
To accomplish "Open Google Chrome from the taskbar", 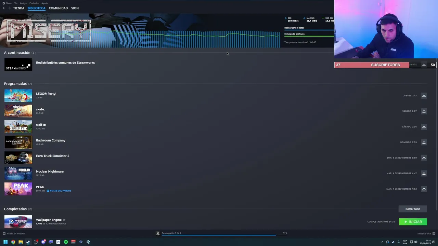I will (13, 242).
